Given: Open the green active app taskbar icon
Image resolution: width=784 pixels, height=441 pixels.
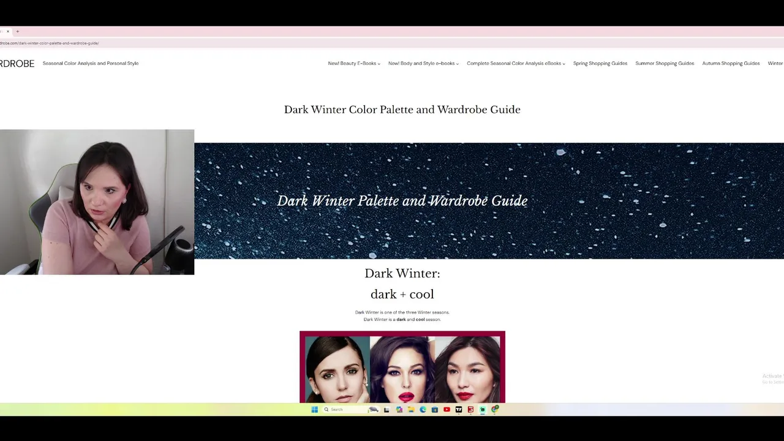Looking at the screenshot, I should [483, 409].
